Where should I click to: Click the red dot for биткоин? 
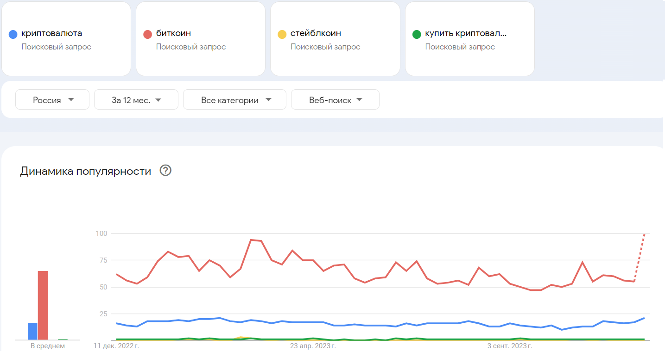pyautogui.click(x=148, y=34)
